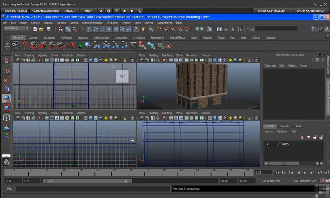The height and width of the screenshot is (198, 330).
Task: Switch to the Rendering shelf tab
Action: (x=157, y=38)
